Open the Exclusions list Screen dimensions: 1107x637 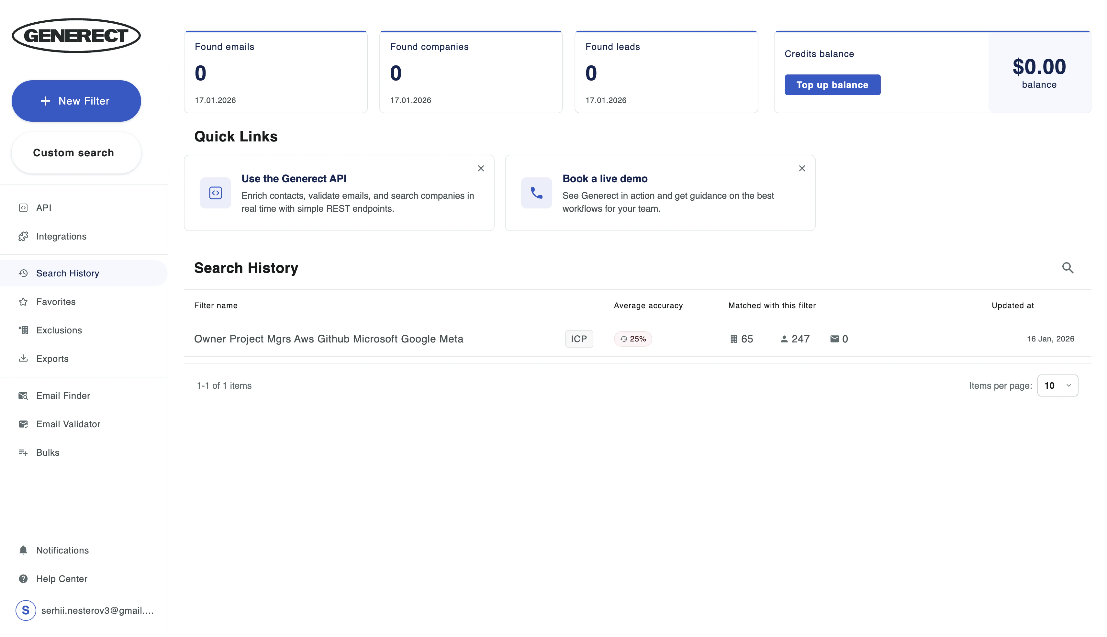pos(59,330)
